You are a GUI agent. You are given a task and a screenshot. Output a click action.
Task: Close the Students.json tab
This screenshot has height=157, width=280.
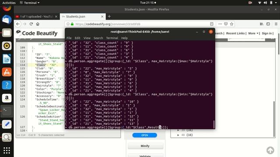point(102,17)
